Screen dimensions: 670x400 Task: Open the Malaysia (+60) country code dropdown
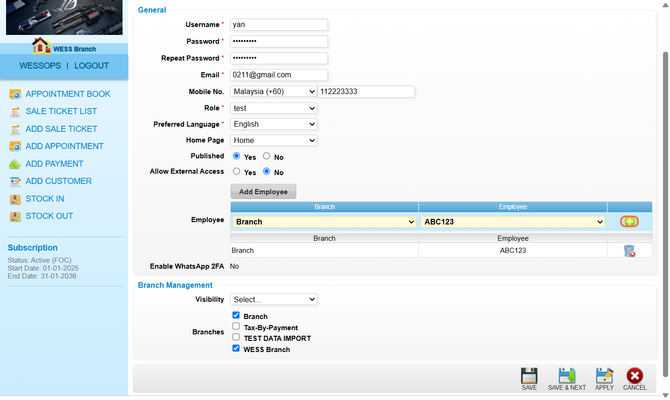click(x=273, y=92)
